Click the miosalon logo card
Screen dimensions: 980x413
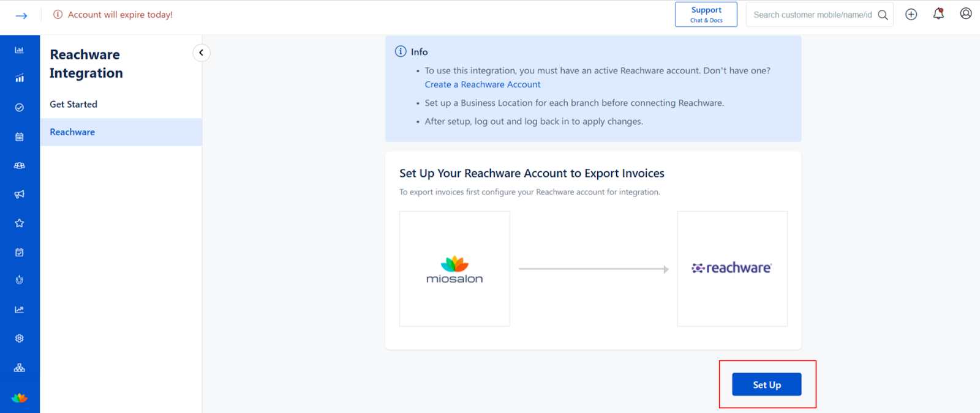(x=454, y=269)
